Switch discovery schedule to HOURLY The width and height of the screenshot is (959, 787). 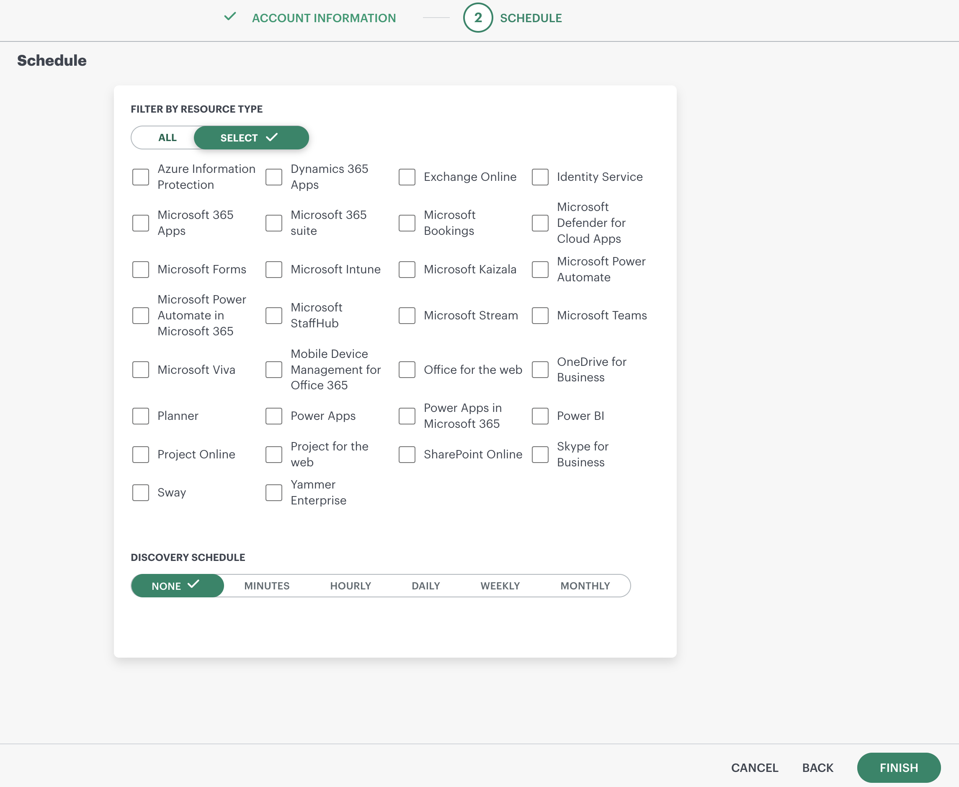(351, 586)
